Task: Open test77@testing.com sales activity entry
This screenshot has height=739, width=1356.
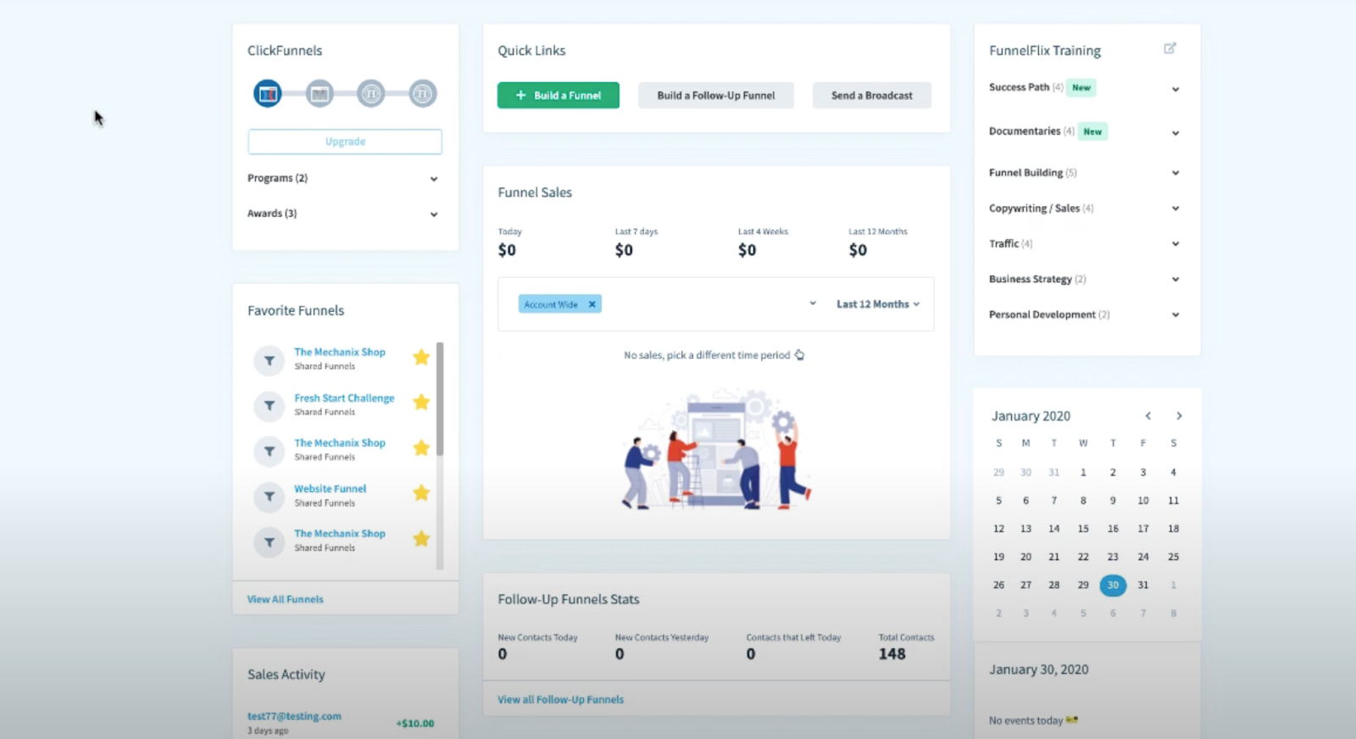Action: point(294,716)
